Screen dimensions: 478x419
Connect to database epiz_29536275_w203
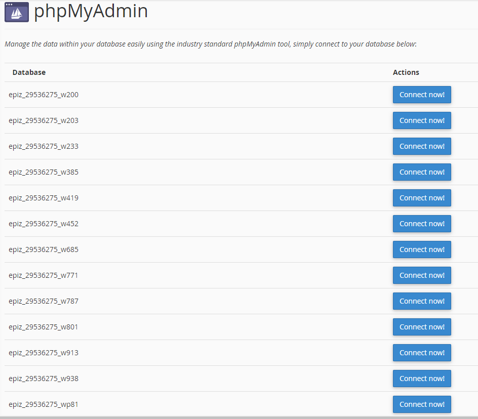421,120
